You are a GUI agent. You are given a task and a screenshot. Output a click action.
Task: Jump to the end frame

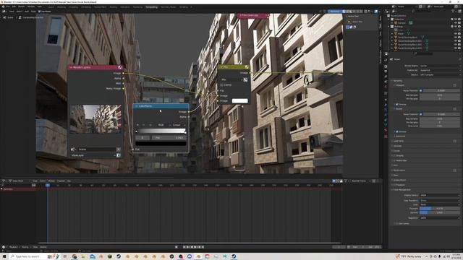203,247
